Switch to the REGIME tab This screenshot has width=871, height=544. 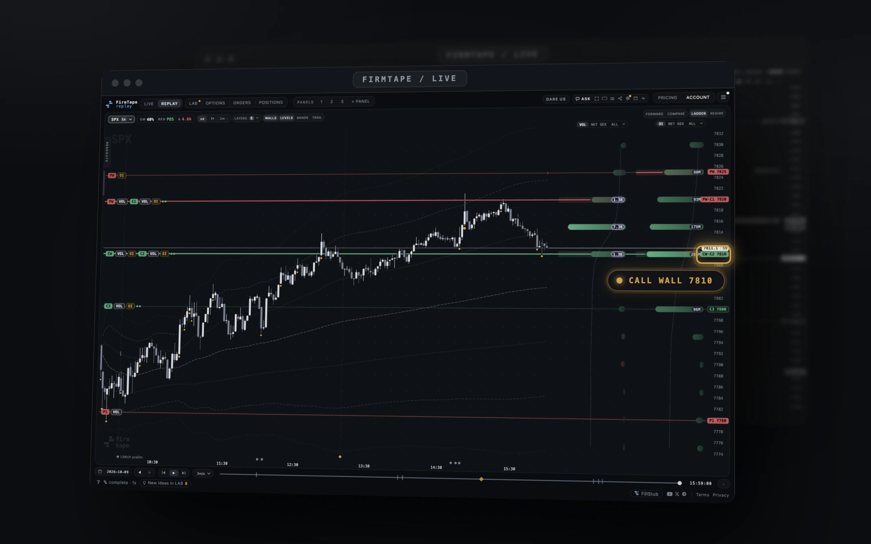716,113
